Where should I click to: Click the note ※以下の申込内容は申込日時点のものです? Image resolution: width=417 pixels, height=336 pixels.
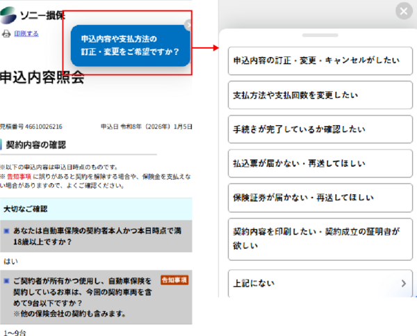59,167
